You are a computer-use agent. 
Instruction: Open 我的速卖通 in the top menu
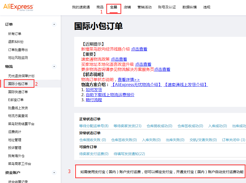click(x=81, y=7)
